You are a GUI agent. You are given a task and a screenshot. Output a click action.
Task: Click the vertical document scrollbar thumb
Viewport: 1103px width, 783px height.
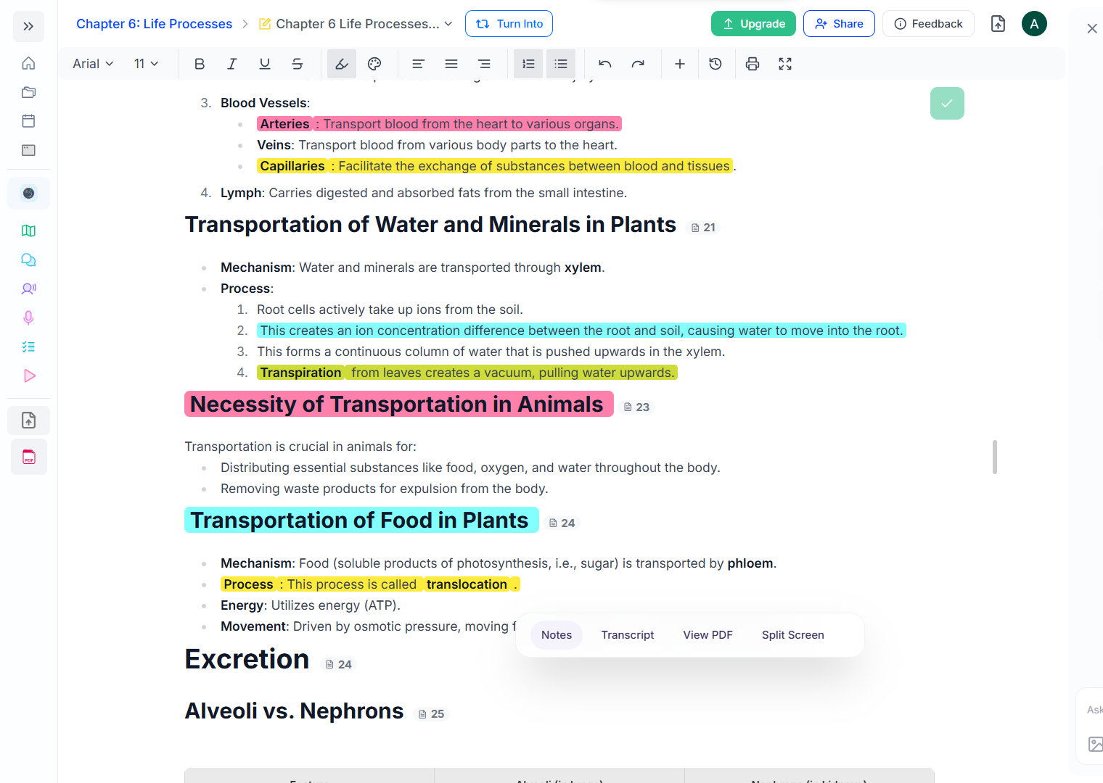(994, 457)
